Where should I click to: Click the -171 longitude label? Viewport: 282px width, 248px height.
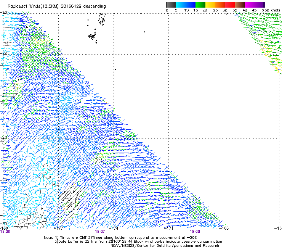click(x=169, y=228)
